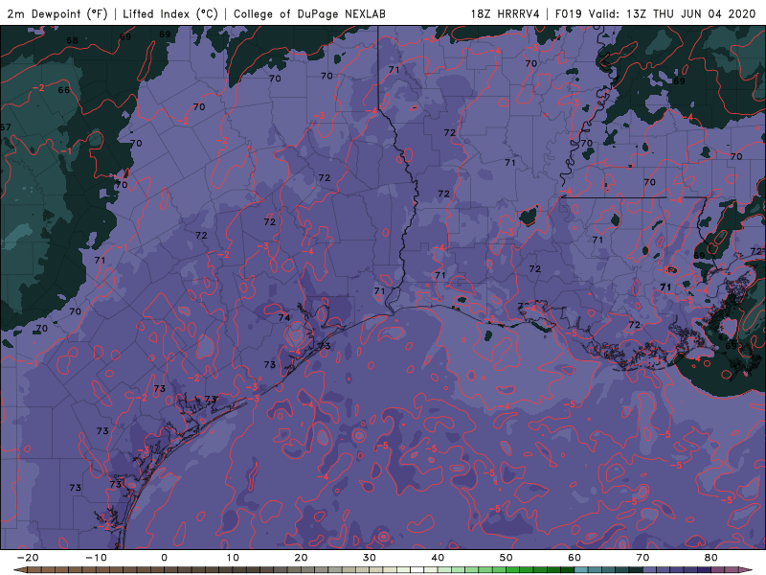
Task: Click the 0 label on the color scale
Action: coord(164,558)
